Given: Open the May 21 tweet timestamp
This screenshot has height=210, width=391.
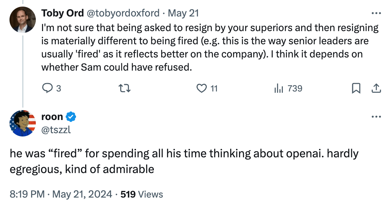Looking at the screenshot, I should tap(183, 13).
